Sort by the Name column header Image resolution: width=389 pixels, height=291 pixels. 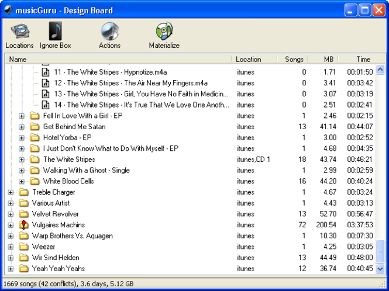point(117,59)
